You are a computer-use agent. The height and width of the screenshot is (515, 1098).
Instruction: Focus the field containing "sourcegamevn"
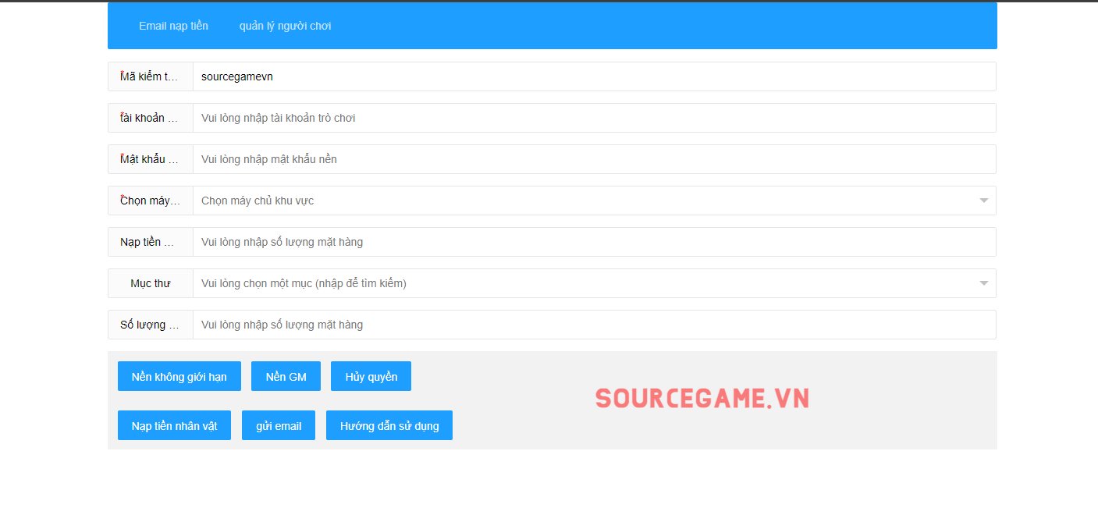595,76
